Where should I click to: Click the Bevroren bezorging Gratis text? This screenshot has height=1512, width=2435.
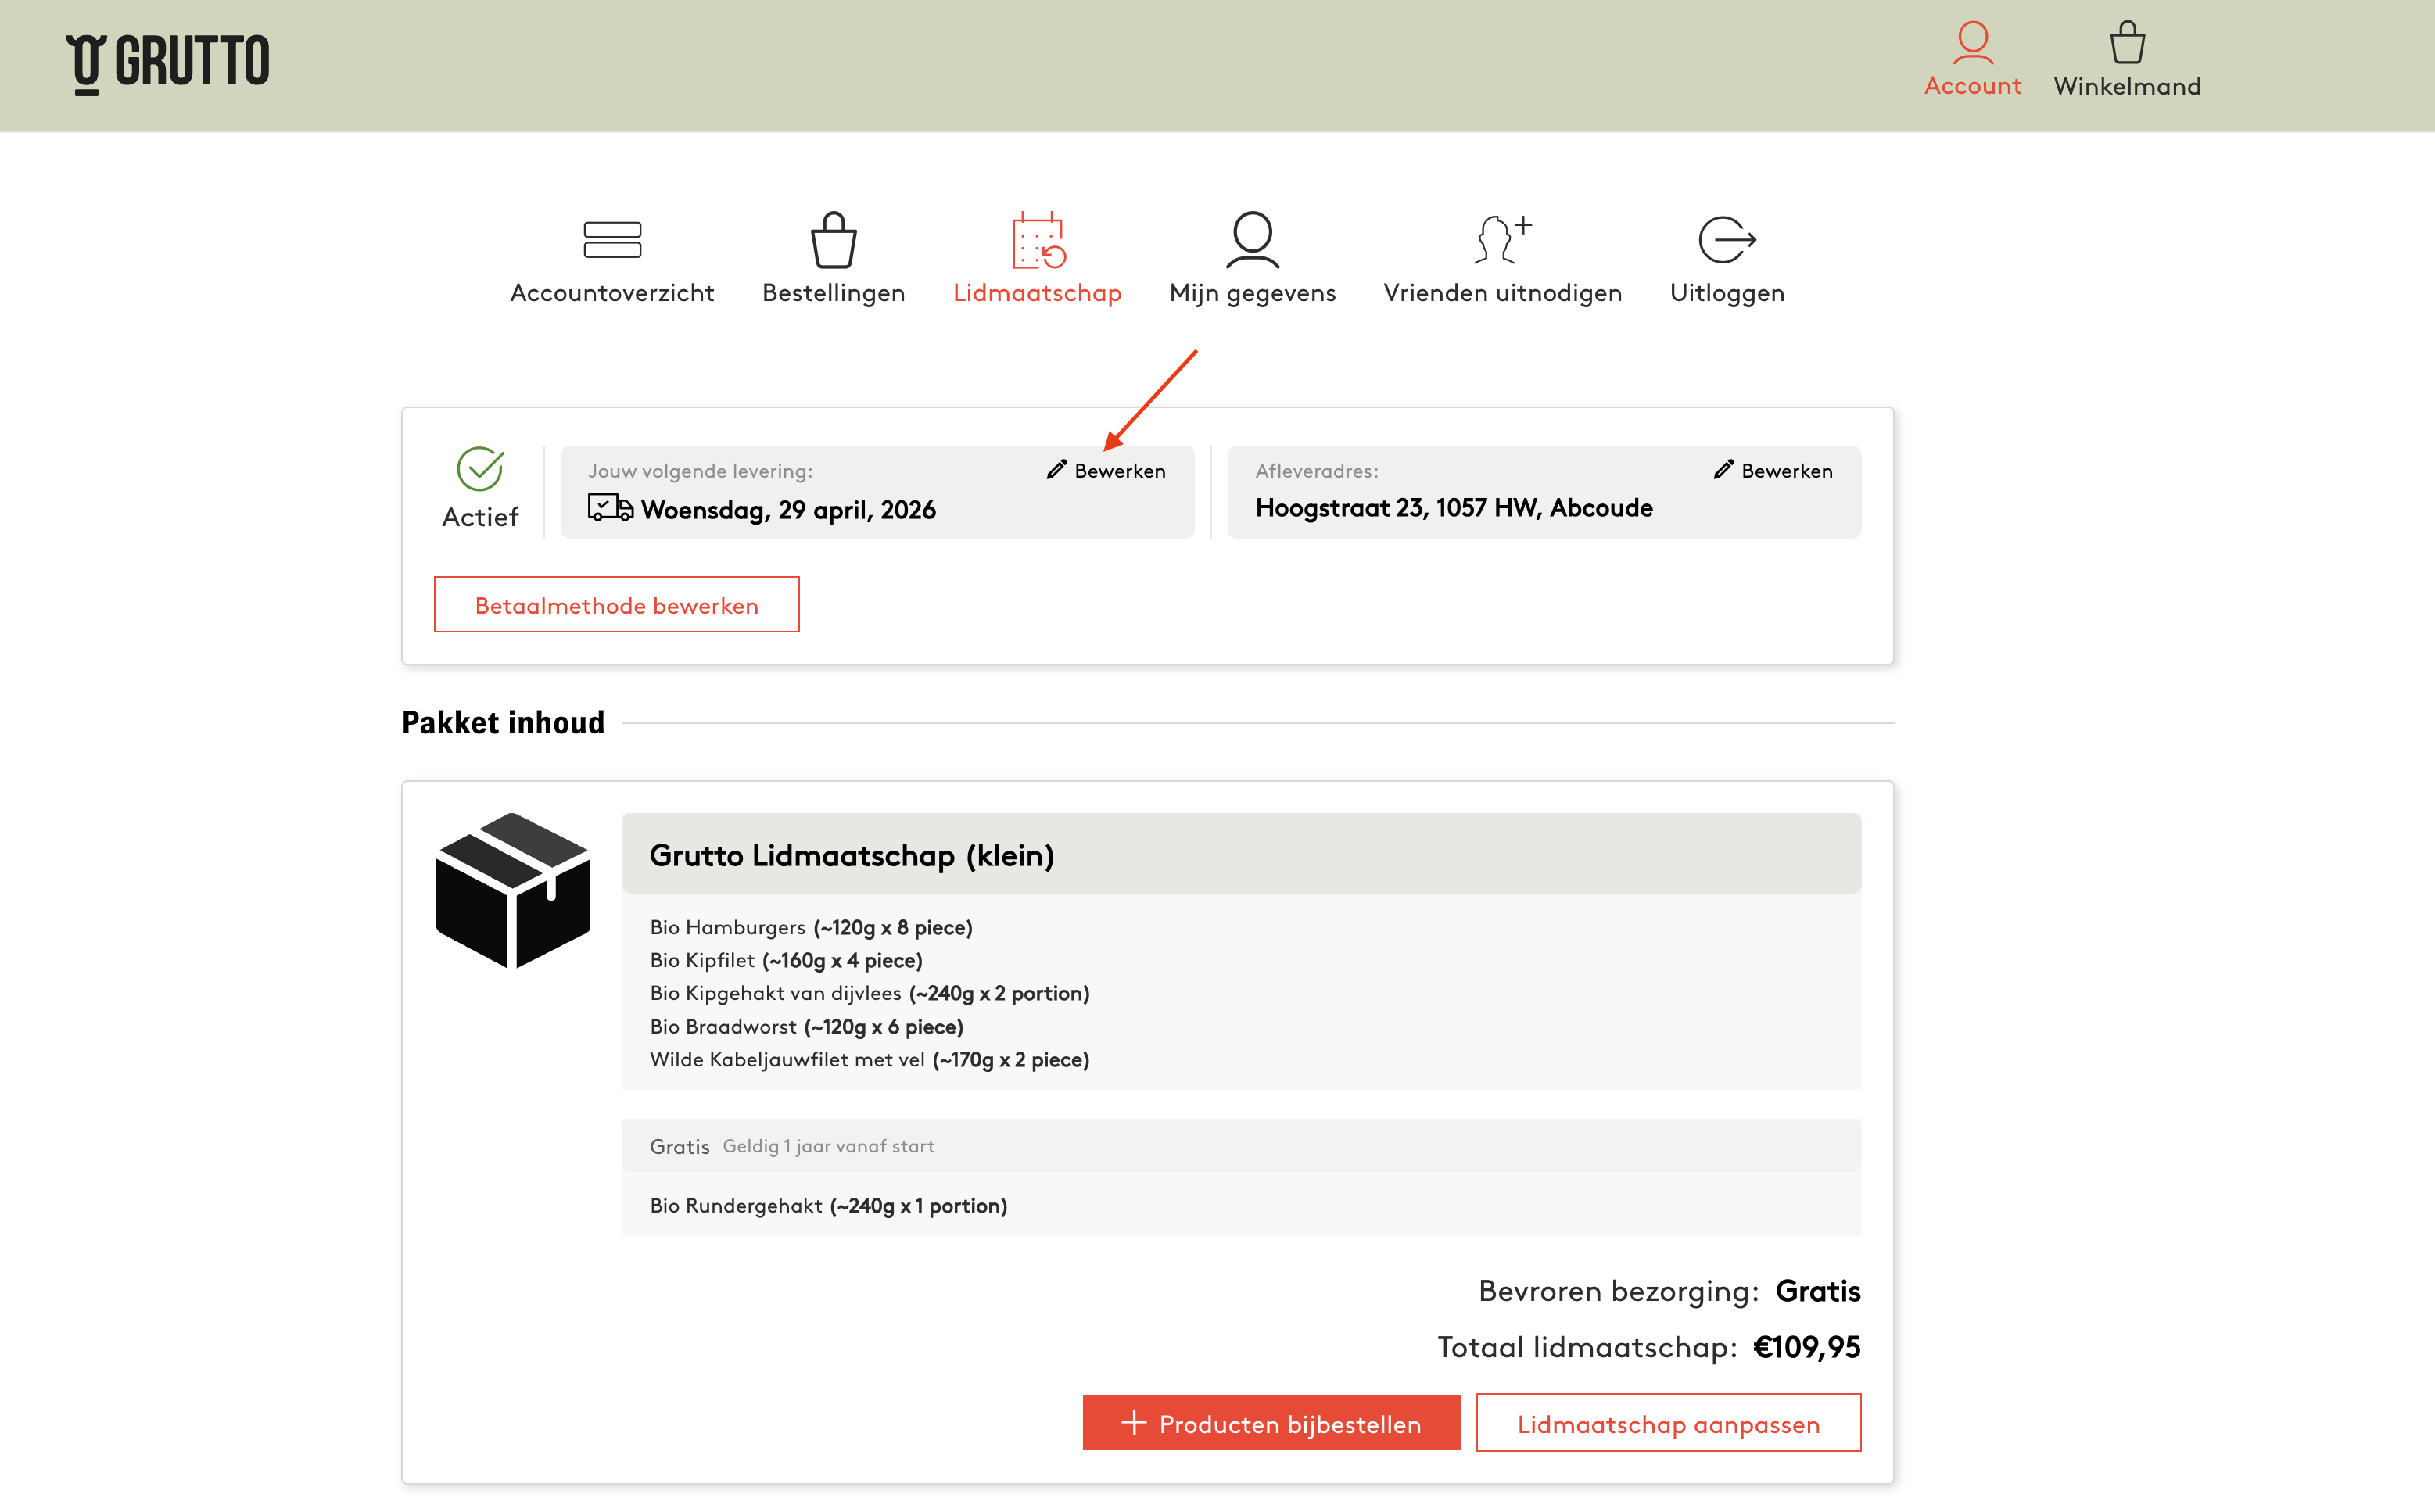click(x=1669, y=1291)
